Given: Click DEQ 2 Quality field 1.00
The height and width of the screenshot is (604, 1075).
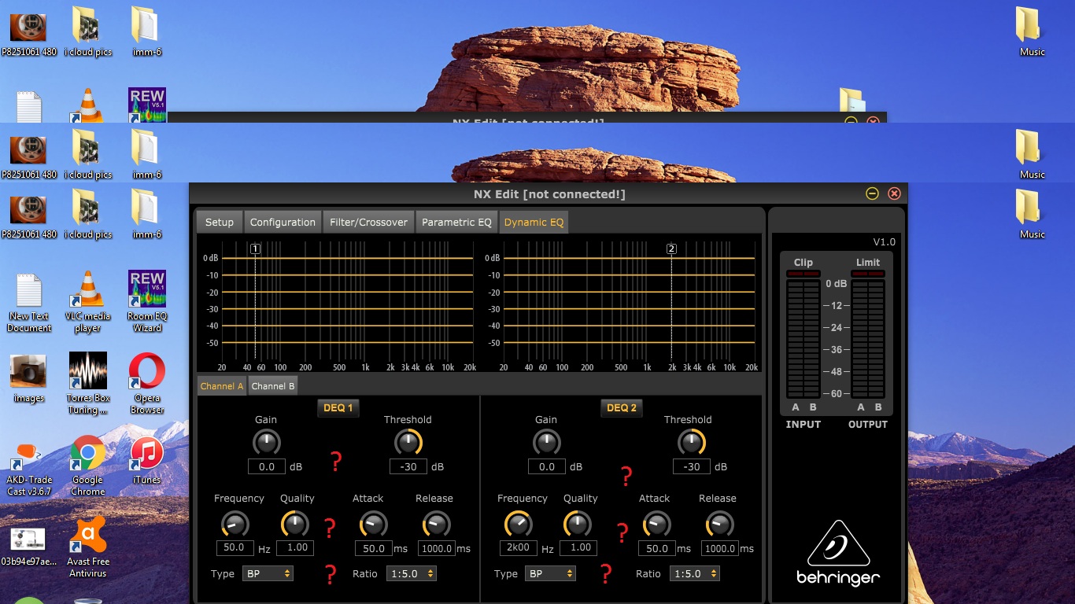Looking at the screenshot, I should pos(578,547).
